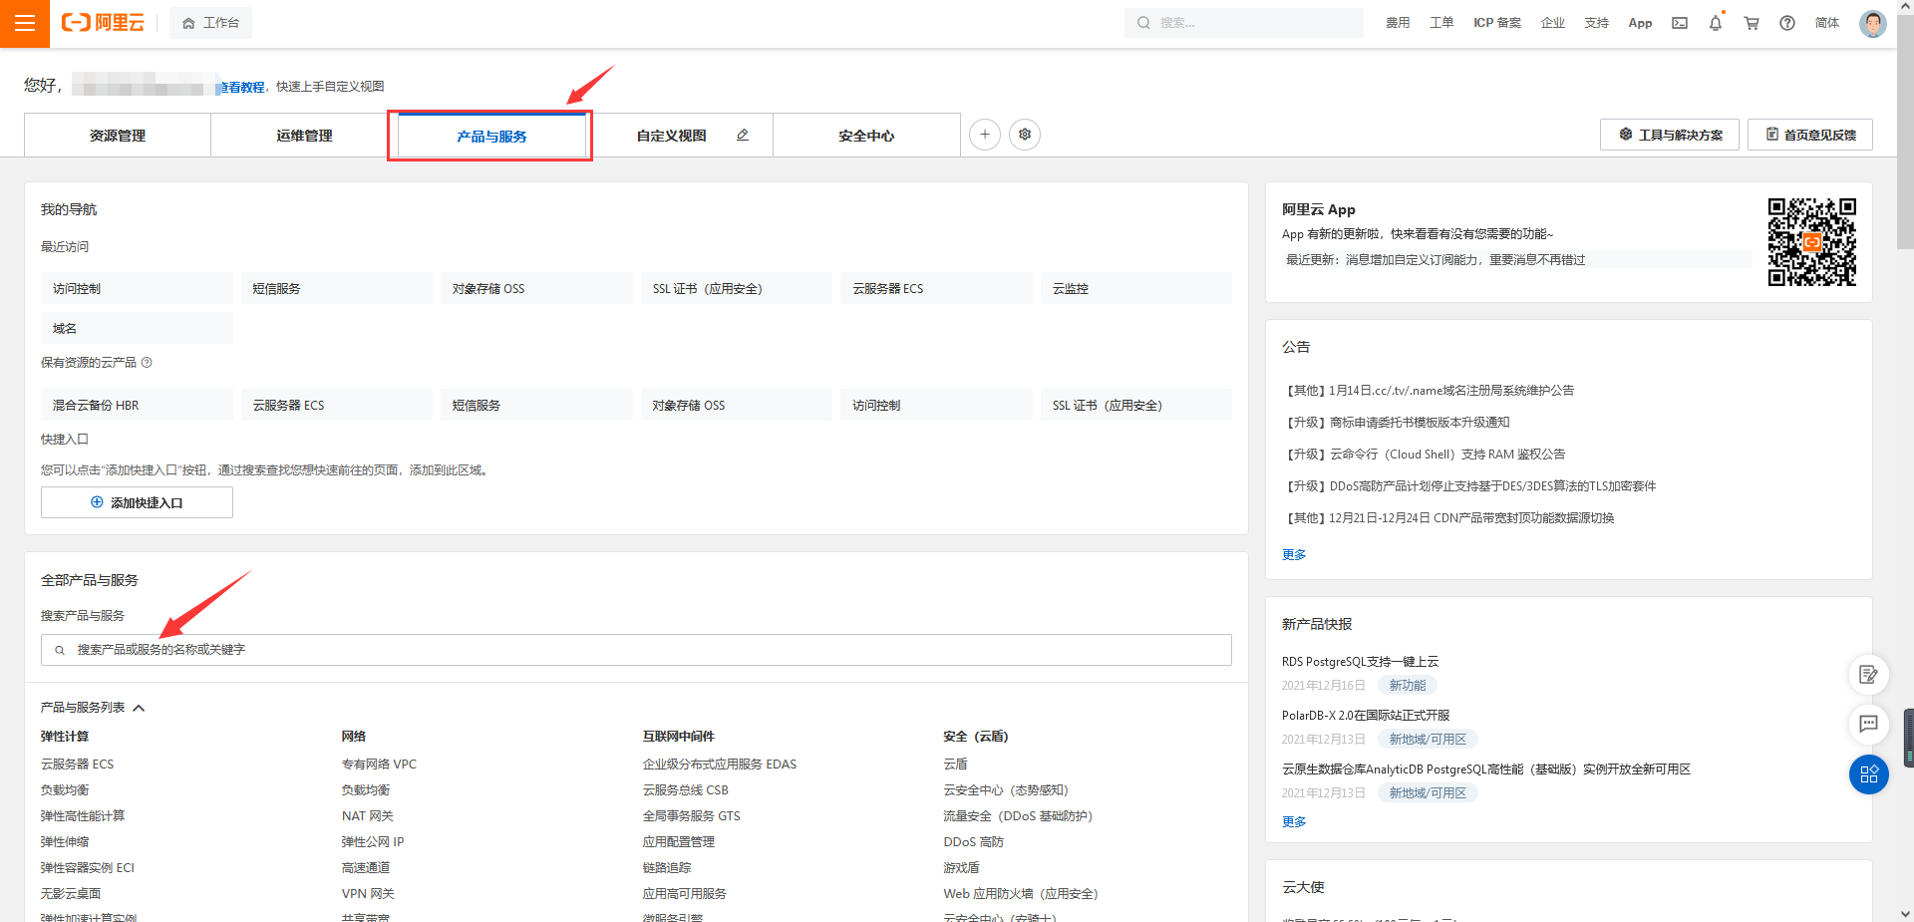Open the 查看教程 tutorial link
This screenshot has height=922, width=1914.
click(x=242, y=87)
